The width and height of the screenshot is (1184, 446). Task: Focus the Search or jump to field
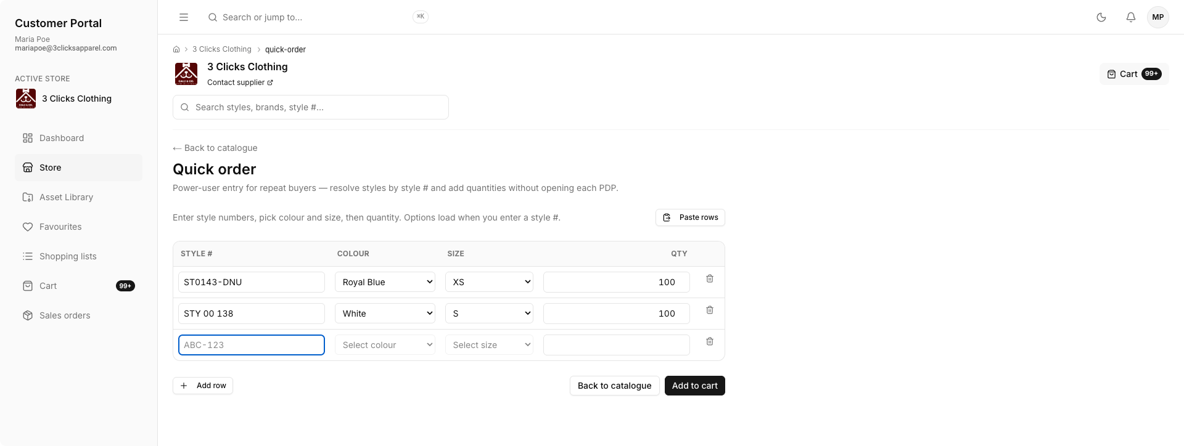tap(318, 17)
